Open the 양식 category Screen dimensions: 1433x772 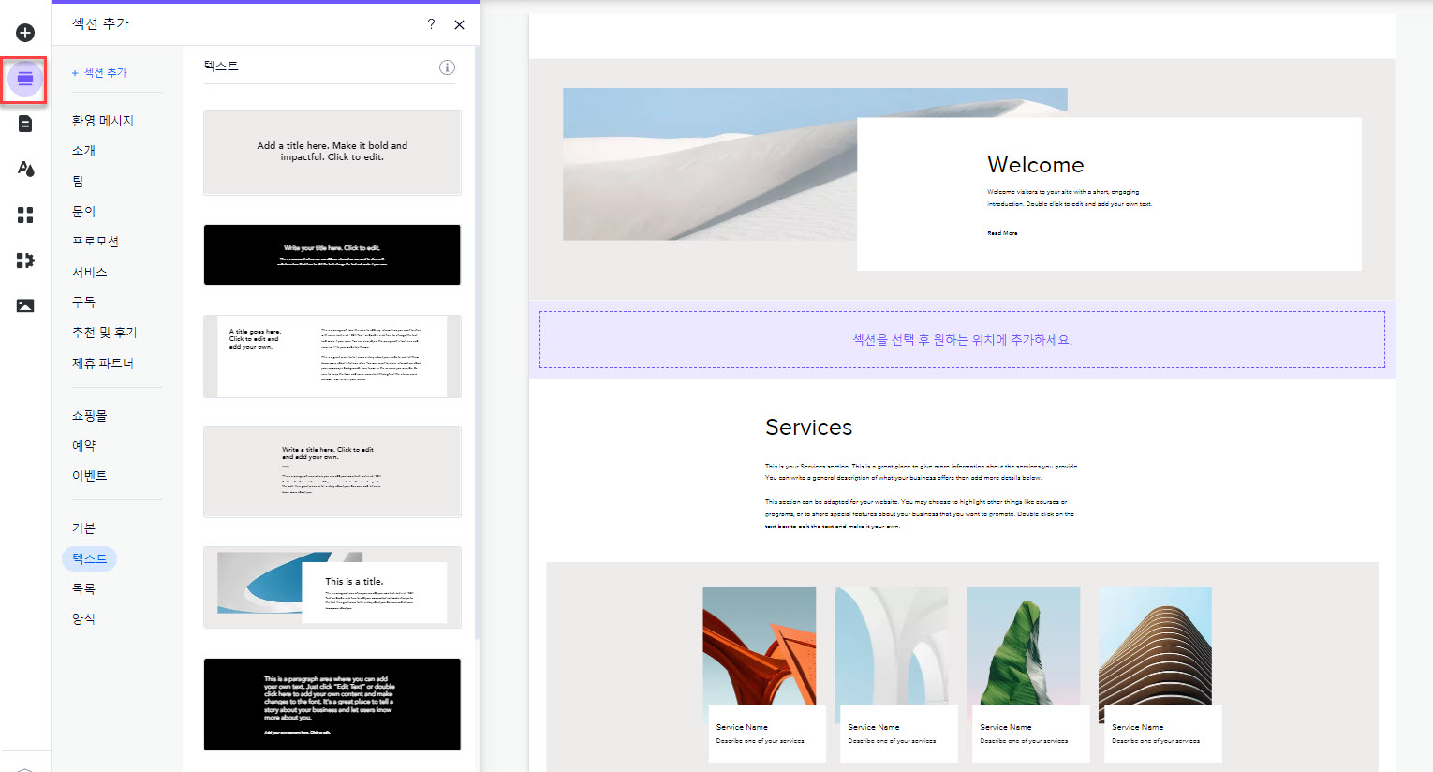[x=83, y=618]
